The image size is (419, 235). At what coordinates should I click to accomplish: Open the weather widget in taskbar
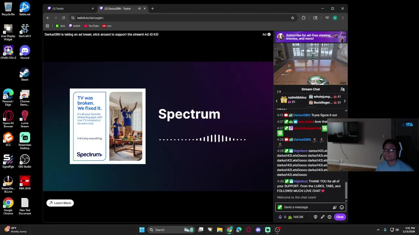[16, 230]
